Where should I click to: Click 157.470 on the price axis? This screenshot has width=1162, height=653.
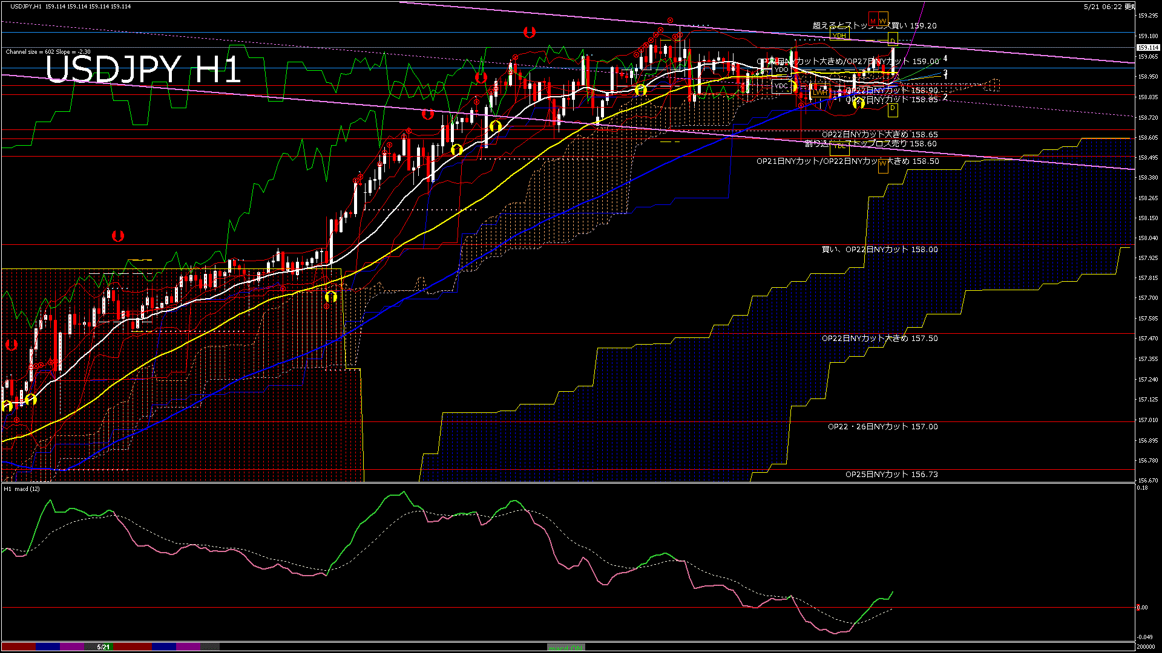[x=1148, y=339]
